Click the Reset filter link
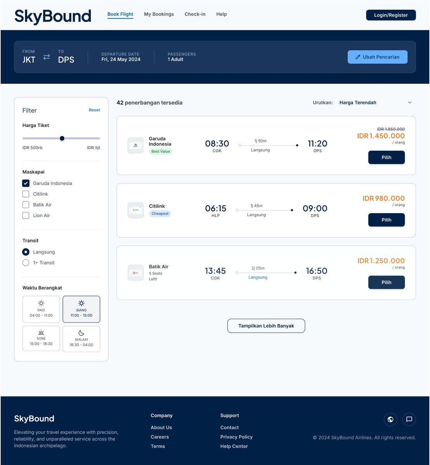The width and height of the screenshot is (430, 465). click(95, 110)
